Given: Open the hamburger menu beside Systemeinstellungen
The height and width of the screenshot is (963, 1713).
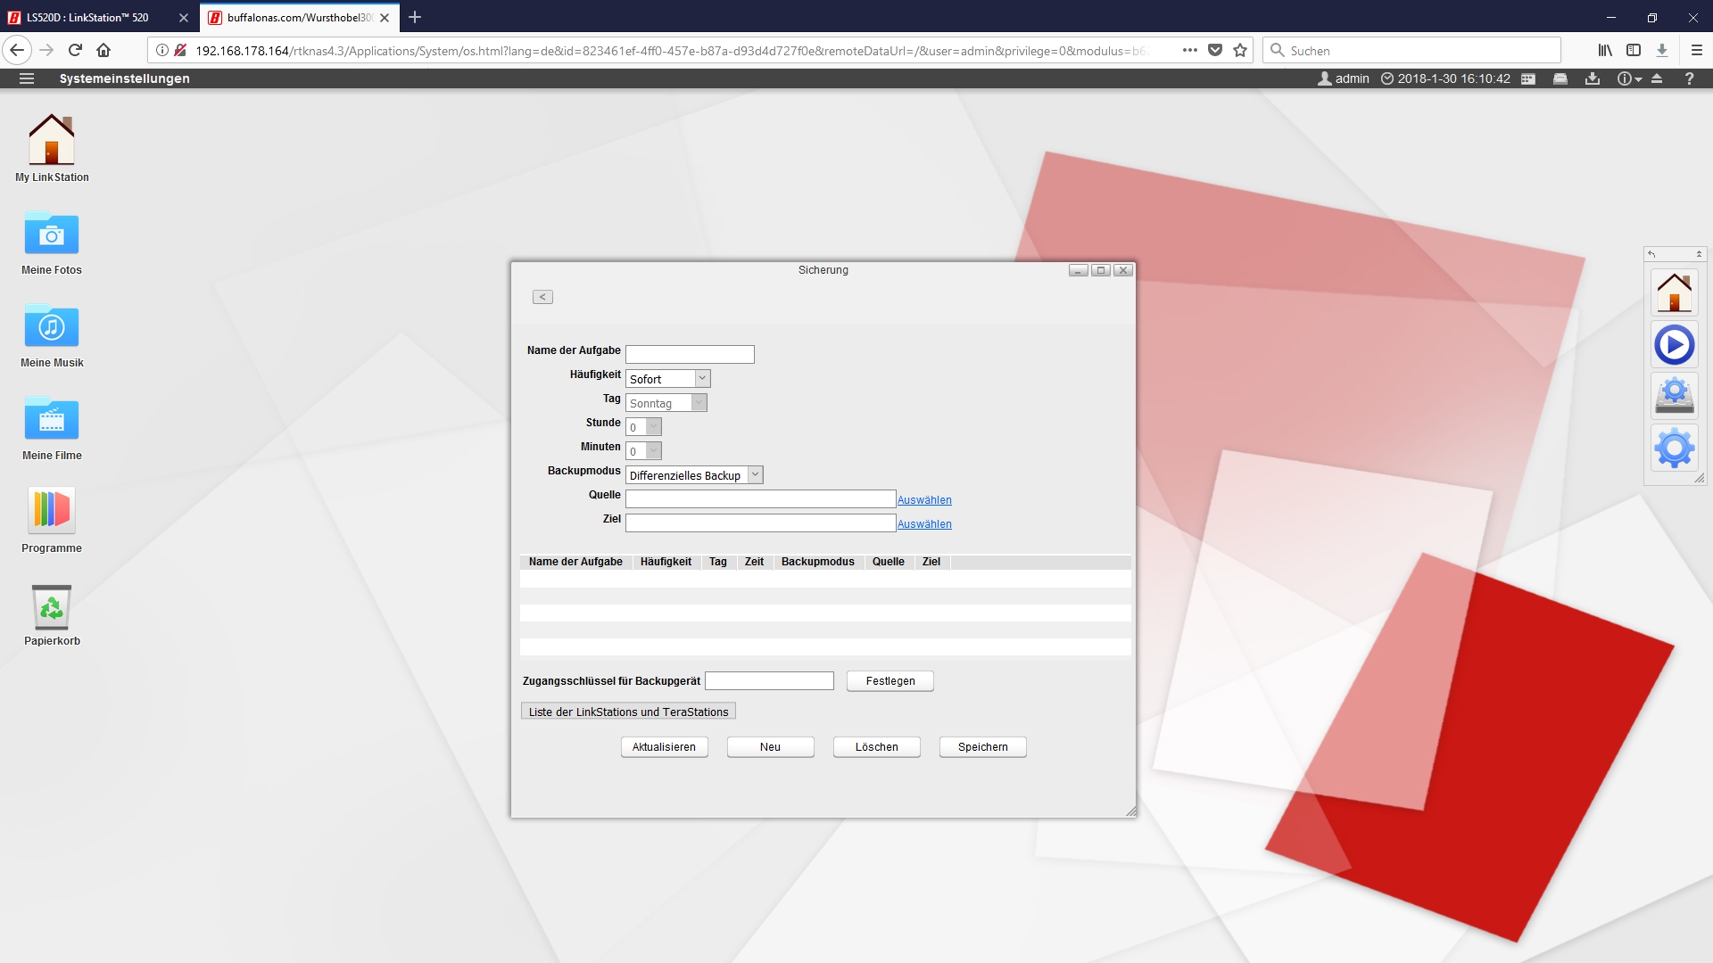Looking at the screenshot, I should [x=27, y=78].
